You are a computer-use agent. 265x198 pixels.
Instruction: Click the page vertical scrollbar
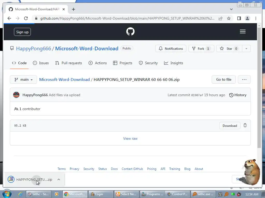tap(259, 88)
